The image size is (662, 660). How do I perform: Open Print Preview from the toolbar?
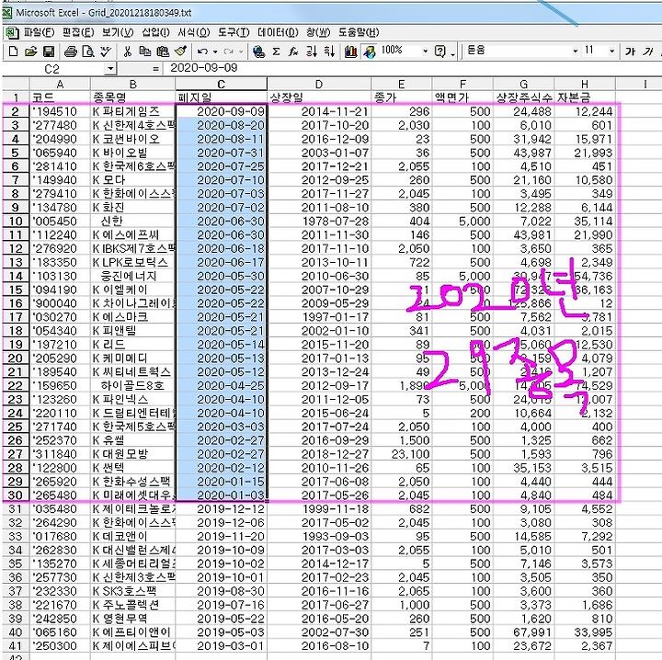point(88,51)
